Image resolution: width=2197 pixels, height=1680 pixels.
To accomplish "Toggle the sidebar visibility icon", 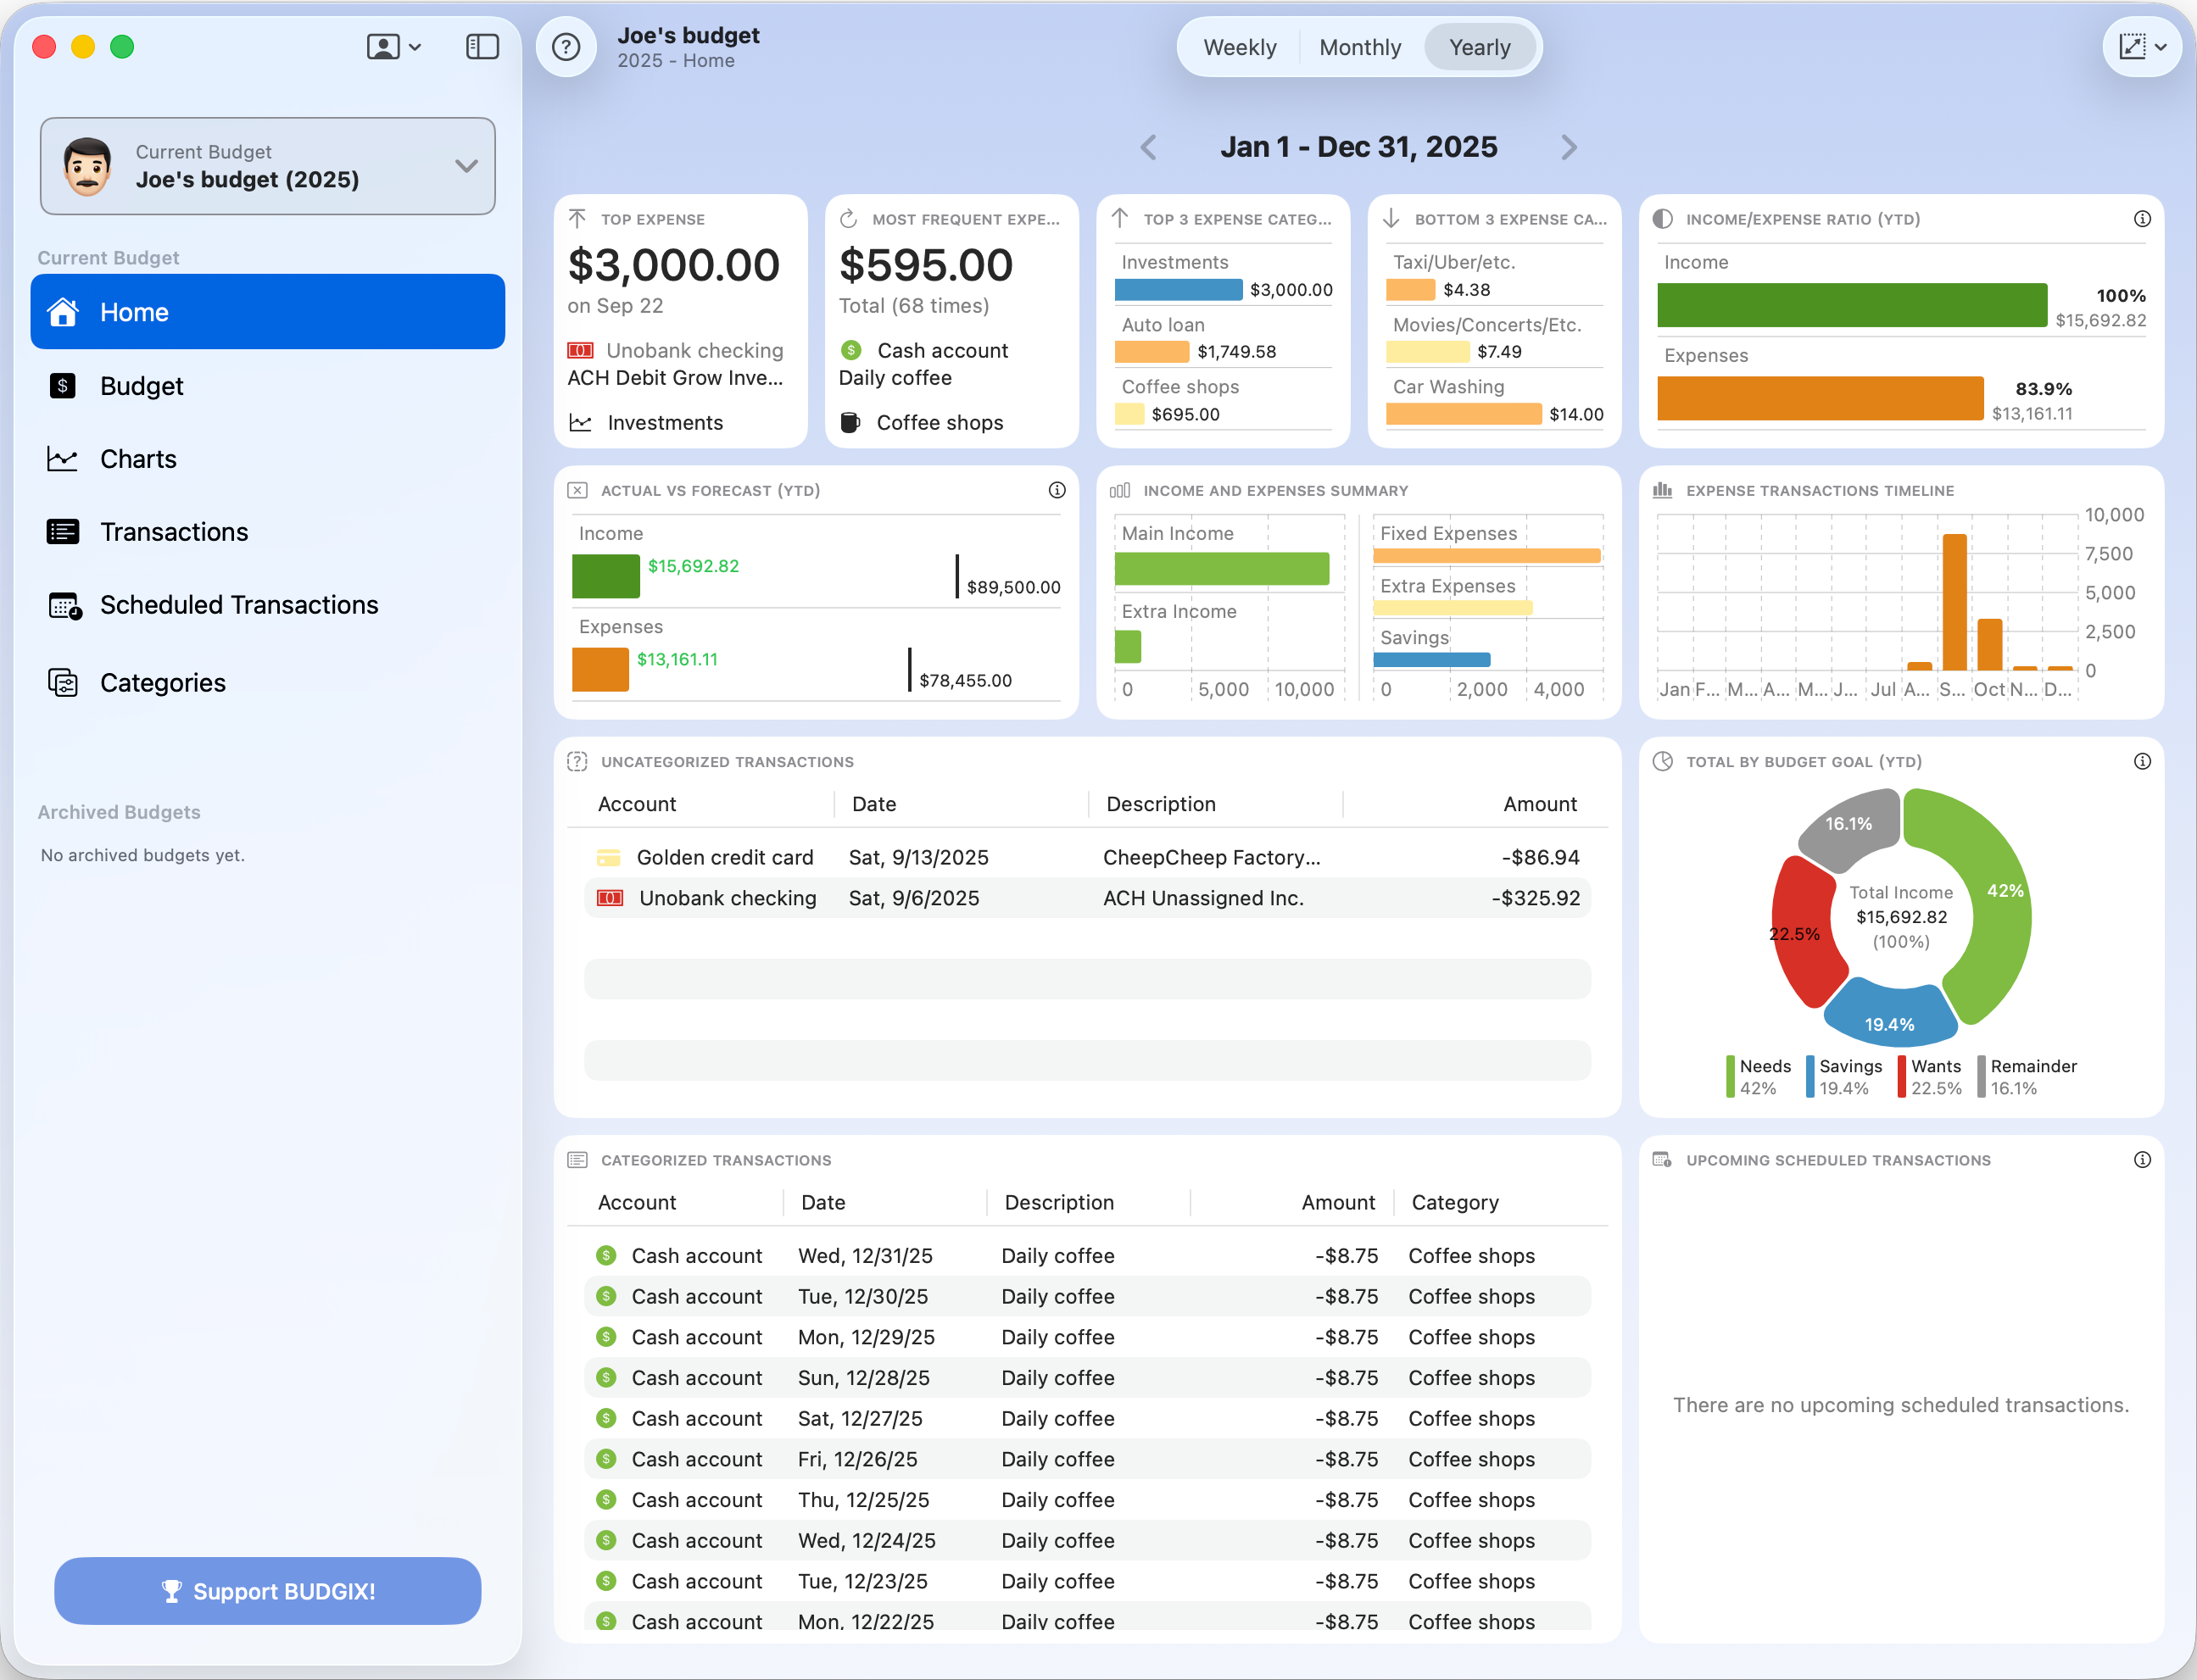I will tap(482, 46).
